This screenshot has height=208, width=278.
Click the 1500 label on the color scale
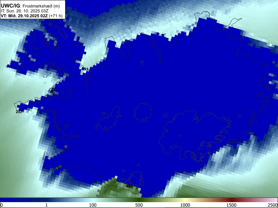pos(232,205)
